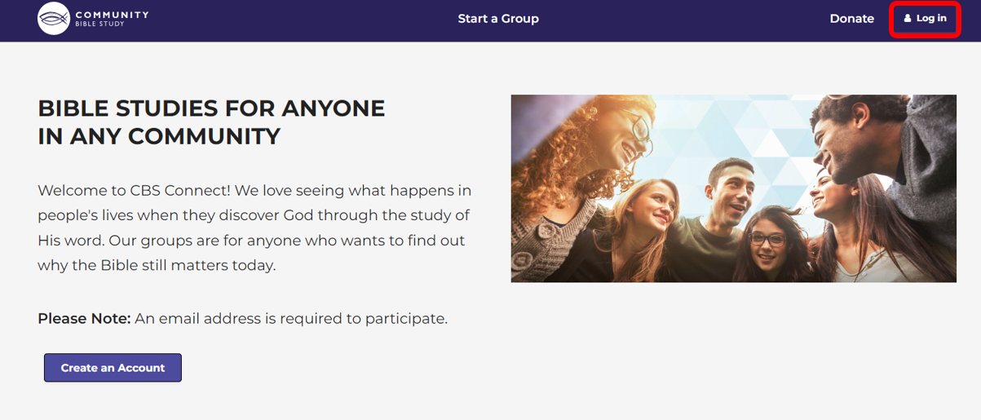
Task: Click the bold Please Note label
Action: tap(84, 318)
